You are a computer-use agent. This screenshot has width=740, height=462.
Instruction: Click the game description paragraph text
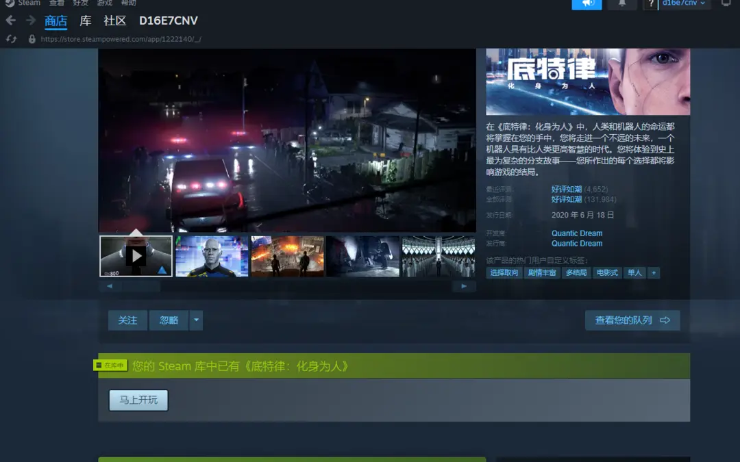pyautogui.click(x=580, y=149)
